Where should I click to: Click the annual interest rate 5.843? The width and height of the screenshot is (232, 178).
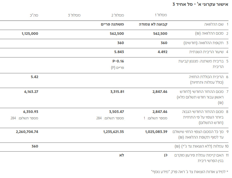(x=119, y=52)
